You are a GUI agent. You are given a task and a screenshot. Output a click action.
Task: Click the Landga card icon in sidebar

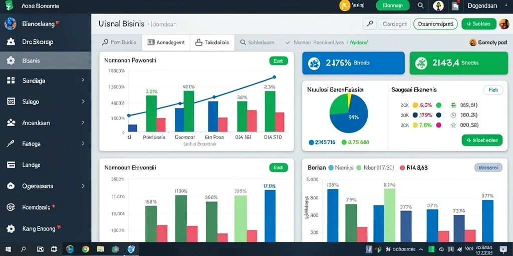(x=11, y=165)
